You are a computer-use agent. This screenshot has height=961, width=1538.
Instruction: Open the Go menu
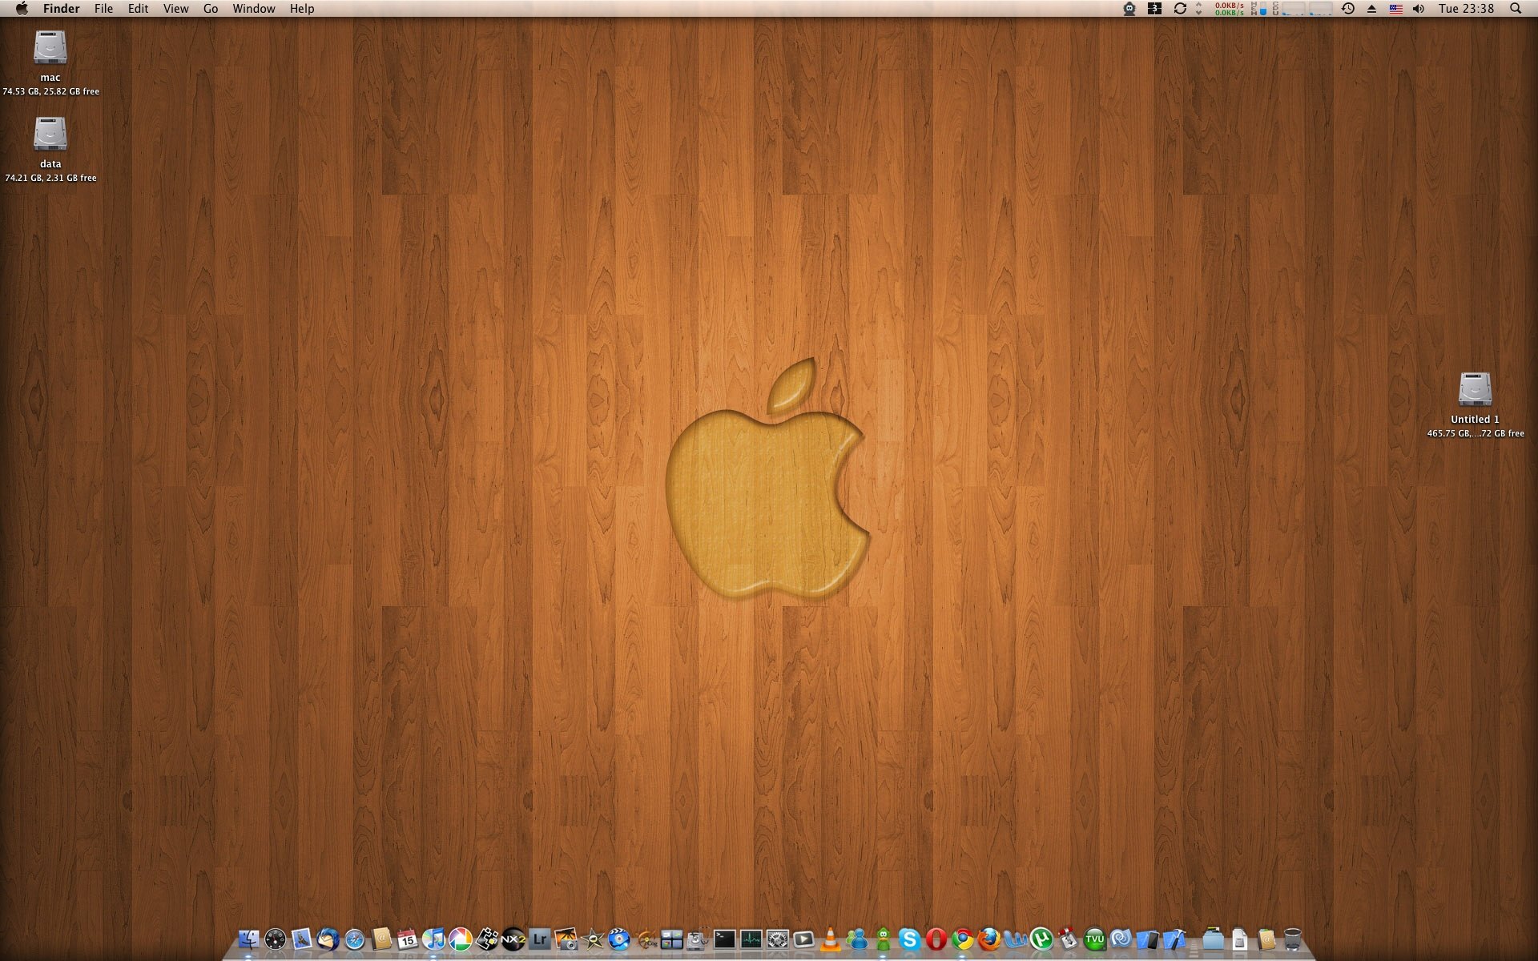click(211, 9)
